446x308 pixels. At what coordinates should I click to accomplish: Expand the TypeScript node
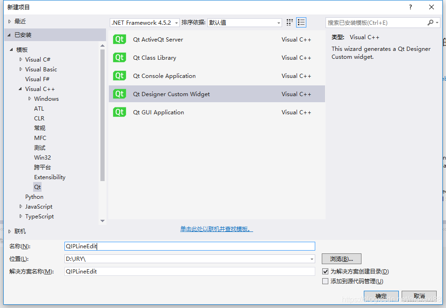coord(21,216)
